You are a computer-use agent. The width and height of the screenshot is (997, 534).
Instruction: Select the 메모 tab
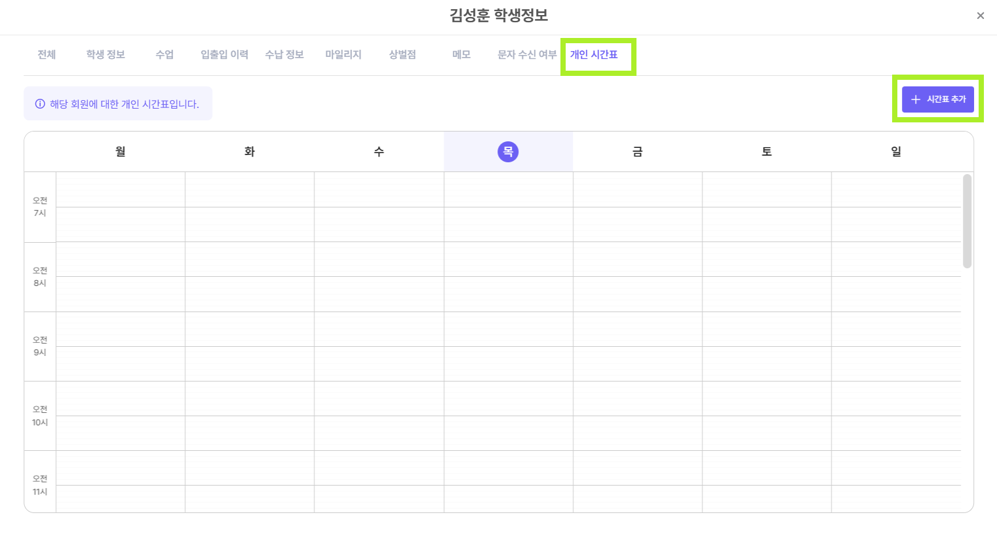pos(461,55)
